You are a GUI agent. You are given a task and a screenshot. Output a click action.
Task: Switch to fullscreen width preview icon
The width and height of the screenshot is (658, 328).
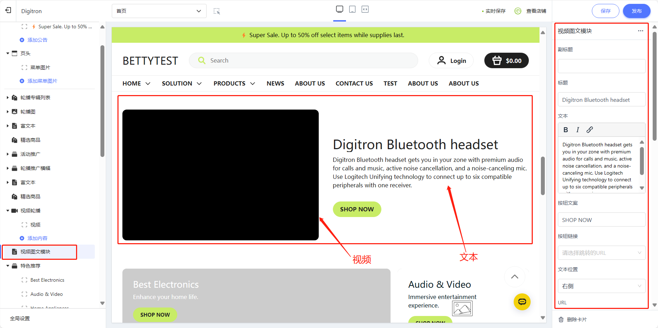(x=365, y=9)
